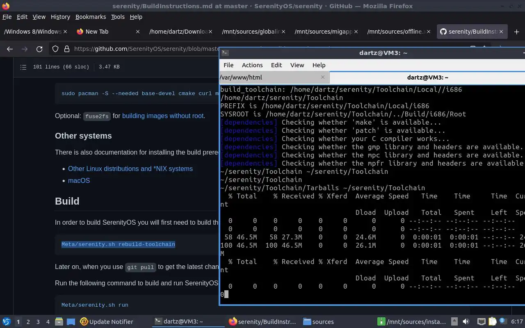Open Firefox History menu

[60, 17]
